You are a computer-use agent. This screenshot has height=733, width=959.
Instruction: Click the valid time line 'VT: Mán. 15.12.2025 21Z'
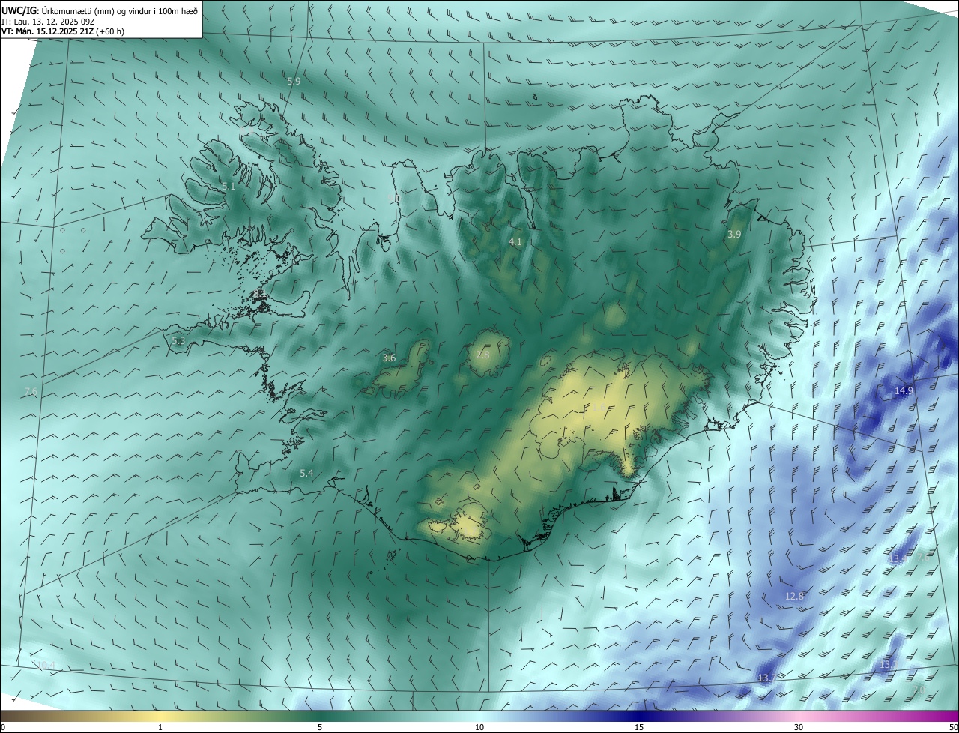(x=48, y=31)
